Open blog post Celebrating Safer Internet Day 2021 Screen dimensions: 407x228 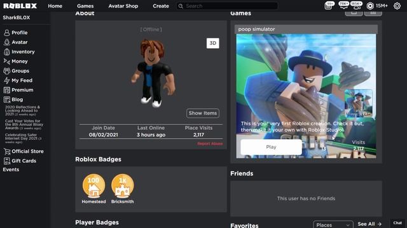click(23, 139)
